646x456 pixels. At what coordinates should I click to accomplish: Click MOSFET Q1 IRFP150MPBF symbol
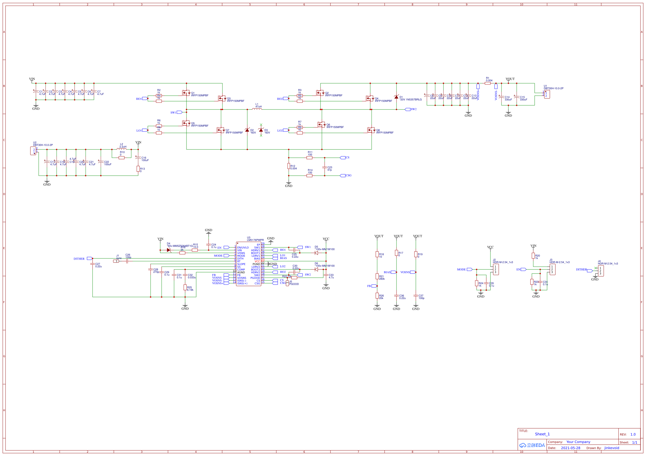[186, 93]
